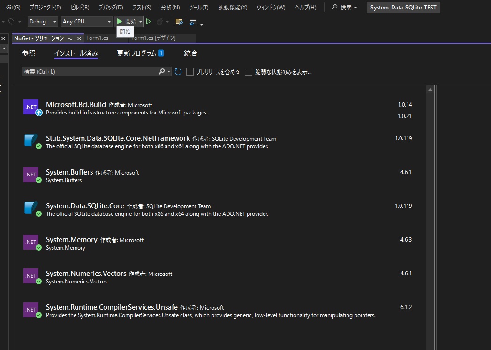Open the Any CPU platform dropdown
The image size is (491, 350).
(x=86, y=22)
